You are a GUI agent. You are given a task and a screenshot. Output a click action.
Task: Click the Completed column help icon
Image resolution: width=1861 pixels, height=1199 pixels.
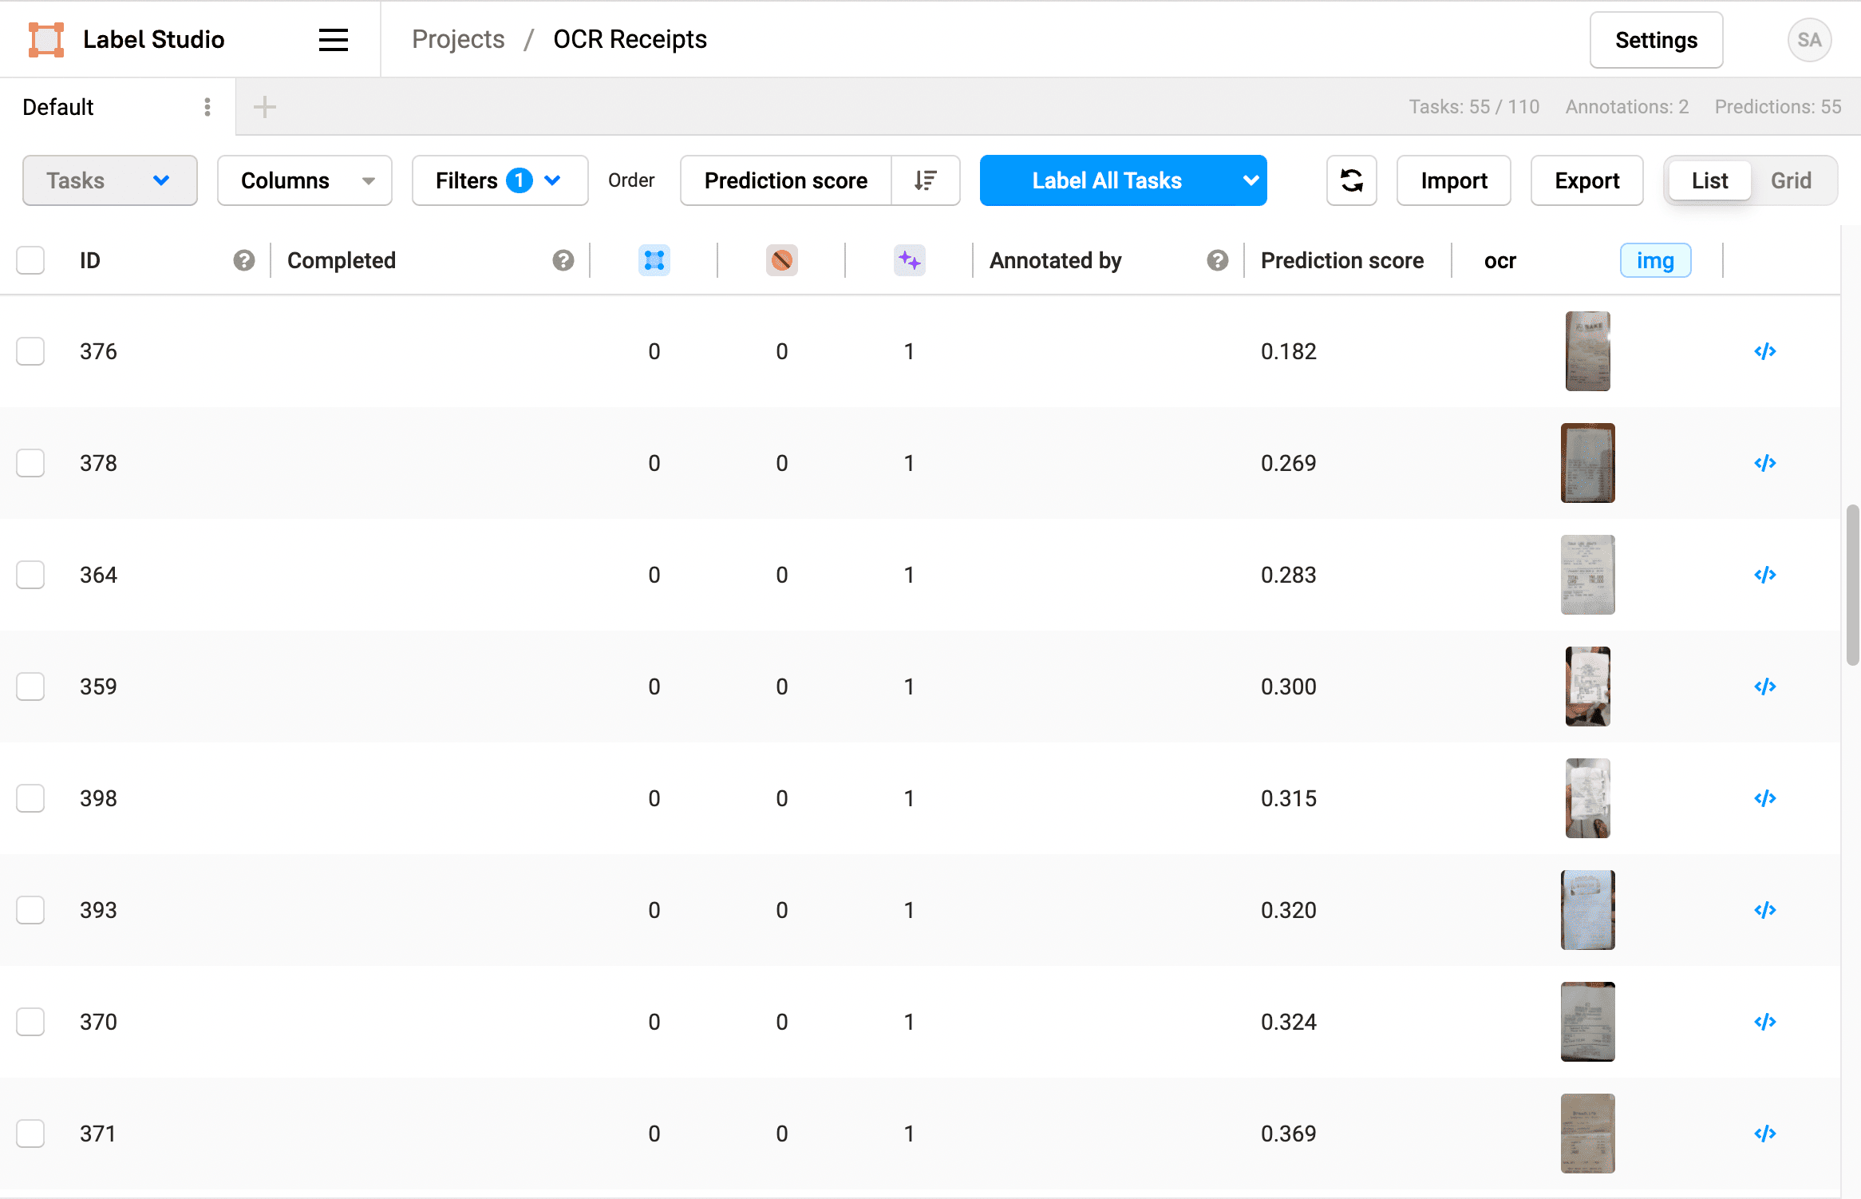coord(563,260)
